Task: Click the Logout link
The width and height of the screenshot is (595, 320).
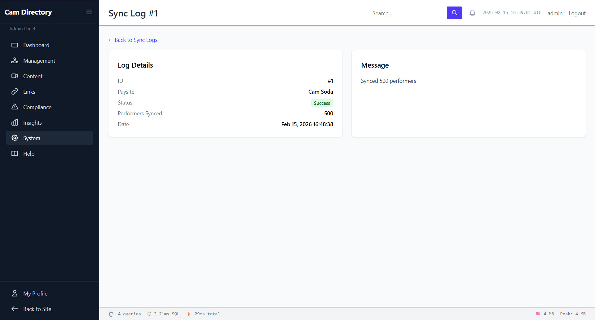Action: coord(577,13)
